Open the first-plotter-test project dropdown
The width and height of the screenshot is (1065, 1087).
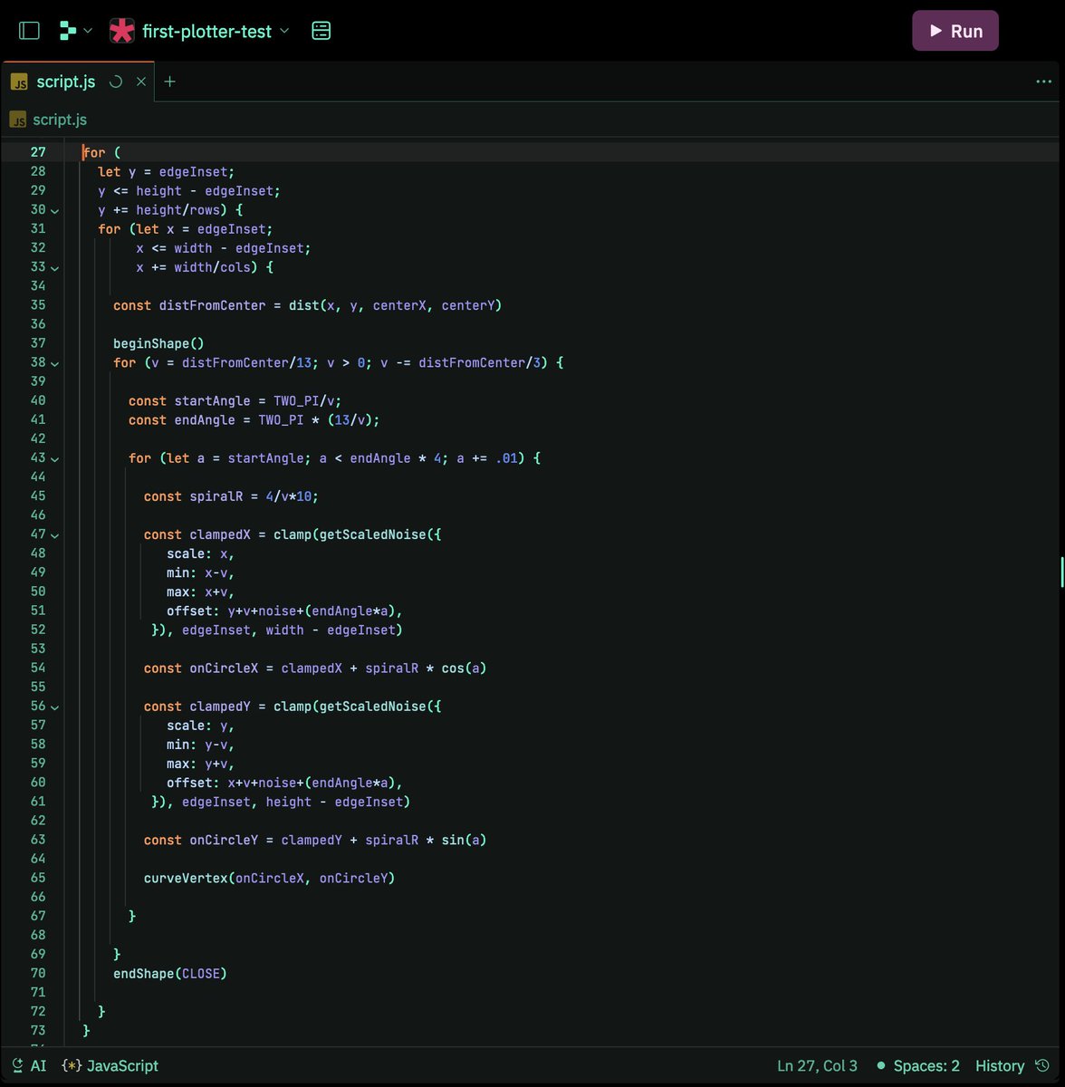pyautogui.click(x=216, y=31)
